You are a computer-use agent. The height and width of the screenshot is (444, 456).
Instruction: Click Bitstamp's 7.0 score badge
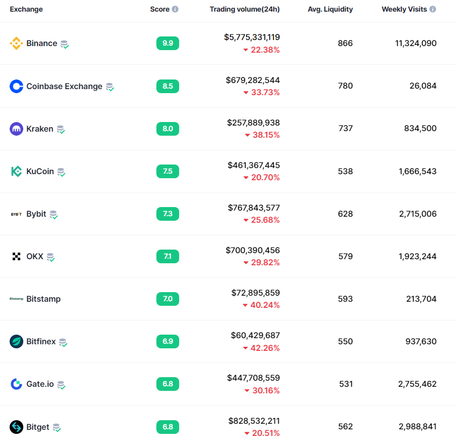[x=168, y=299]
